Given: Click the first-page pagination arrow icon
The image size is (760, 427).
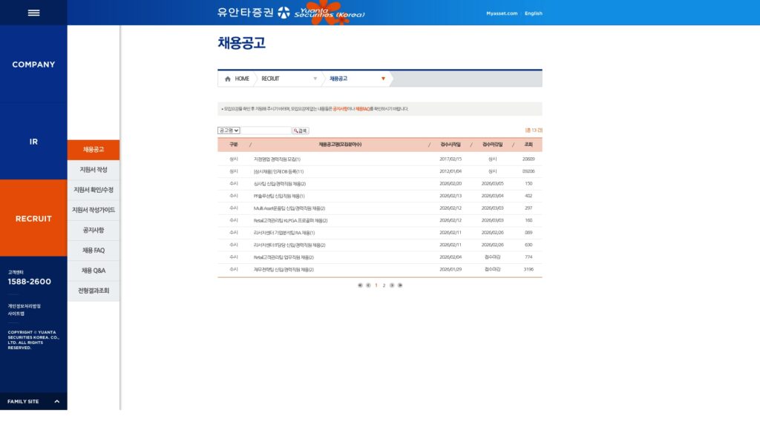Looking at the screenshot, I should [360, 285].
